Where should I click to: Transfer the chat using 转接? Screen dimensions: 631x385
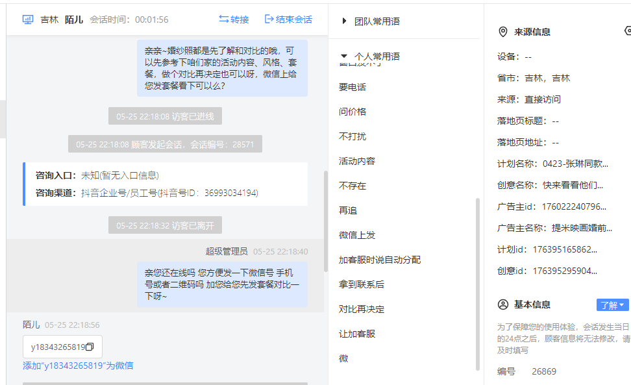pos(234,19)
